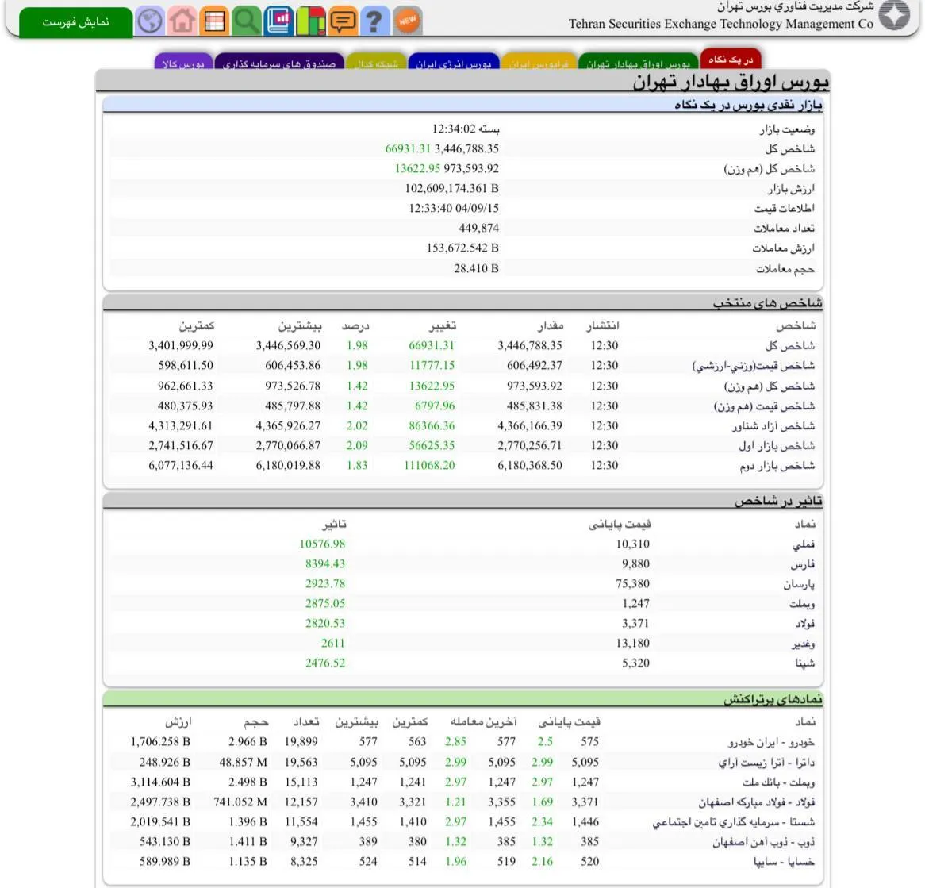Screen dimensions: 925x888
Task: Click the تاثیر در شاخص section header
Action: (462, 501)
